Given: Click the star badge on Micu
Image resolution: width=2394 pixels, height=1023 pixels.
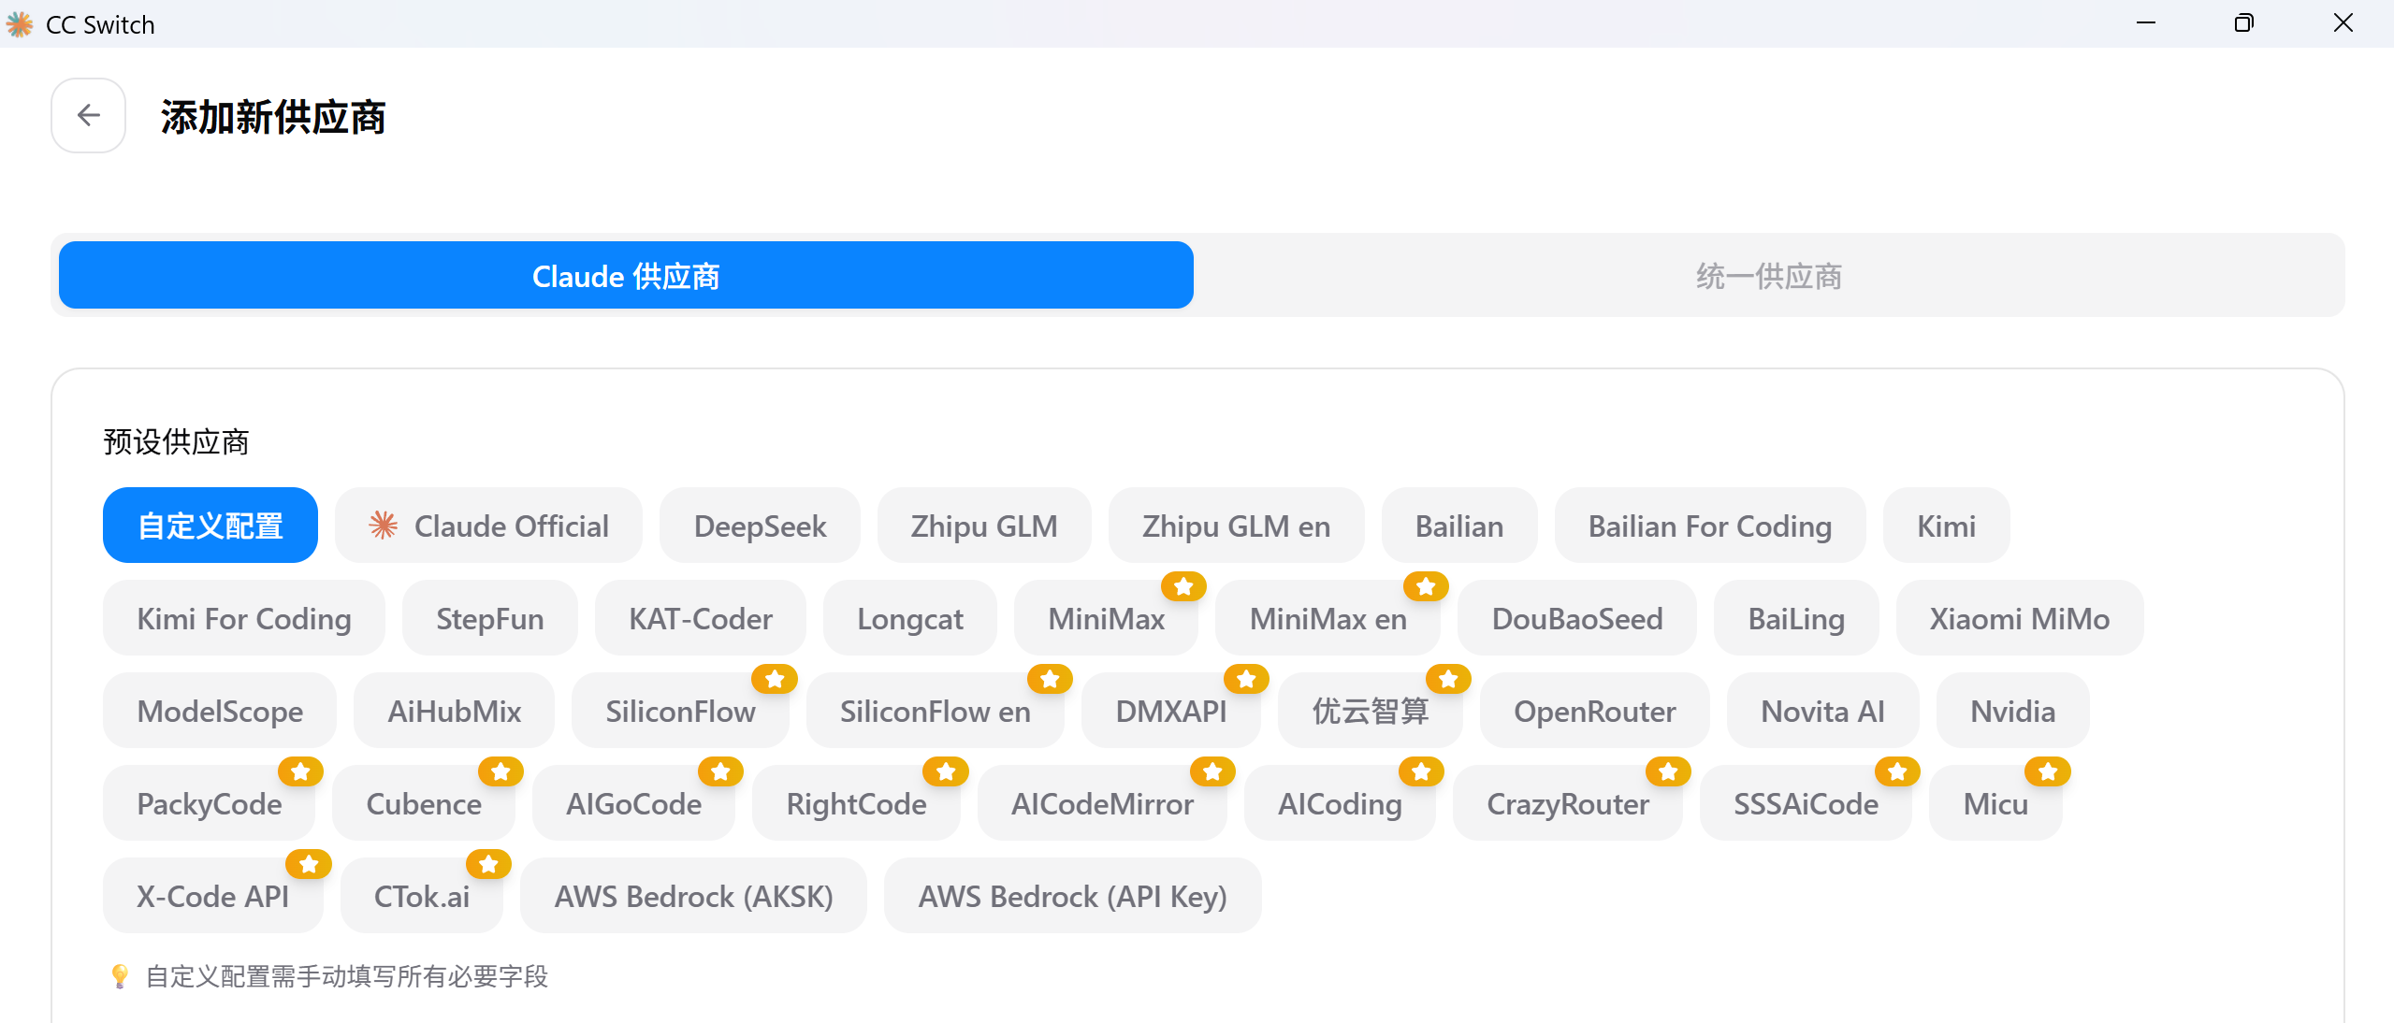Looking at the screenshot, I should (2048, 771).
